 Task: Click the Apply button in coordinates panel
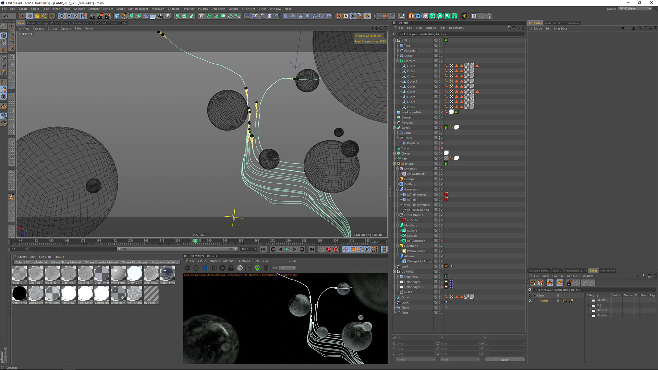[504, 360]
